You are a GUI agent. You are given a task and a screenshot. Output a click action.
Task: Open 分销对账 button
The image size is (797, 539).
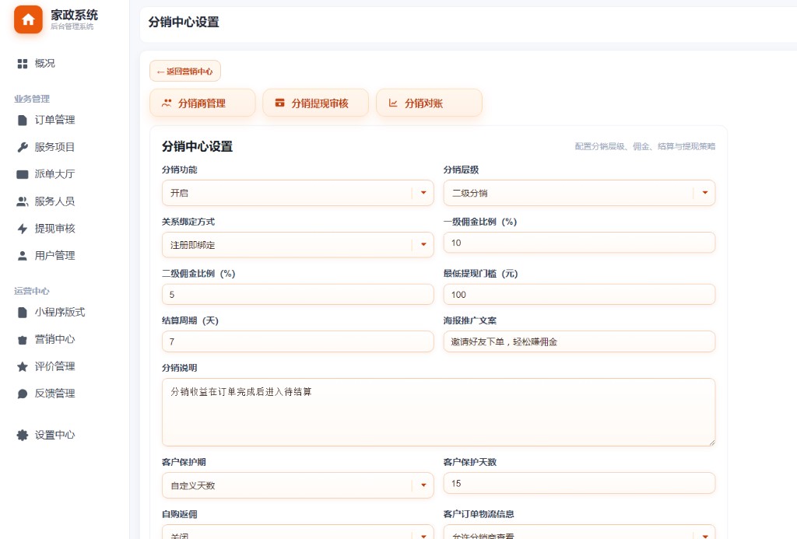point(429,103)
